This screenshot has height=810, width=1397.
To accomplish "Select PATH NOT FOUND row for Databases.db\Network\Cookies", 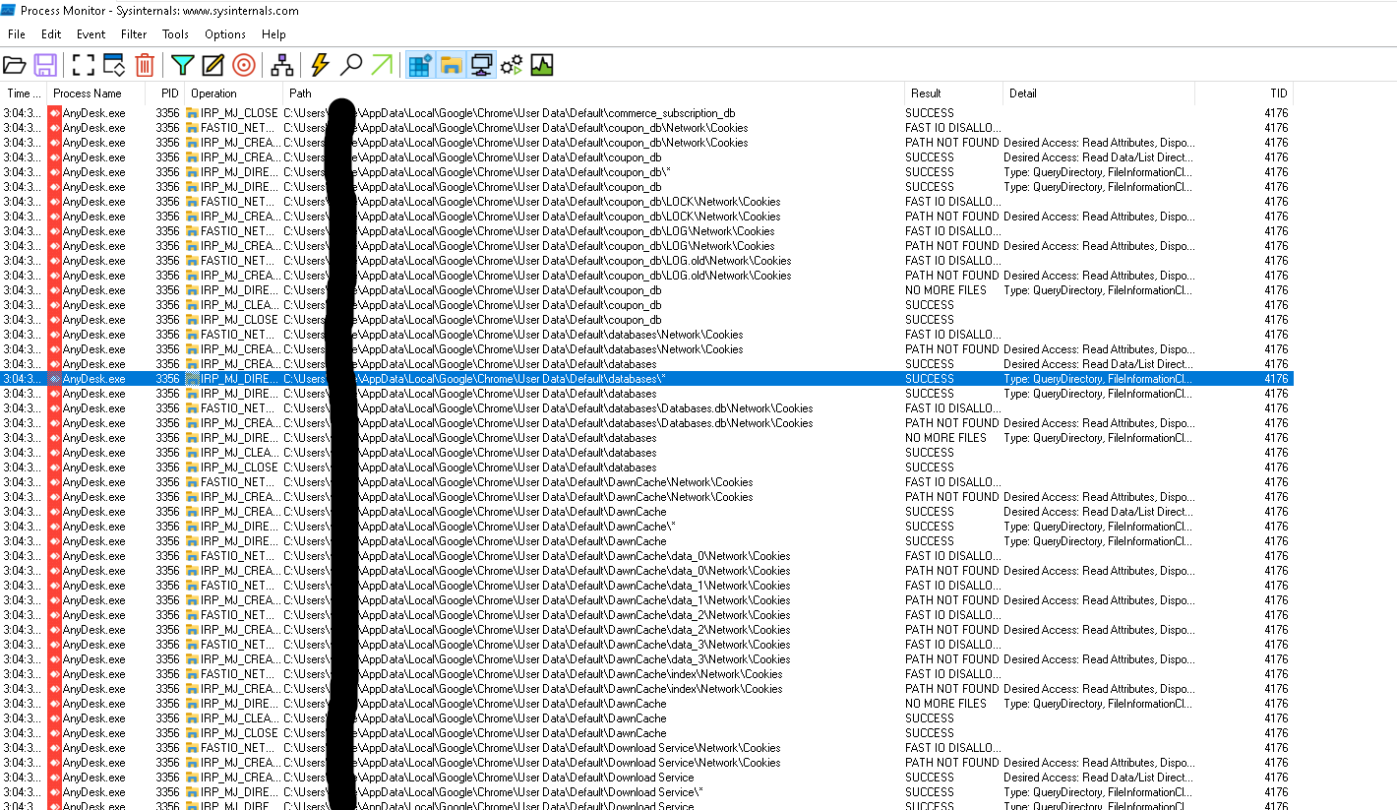I will click(x=646, y=423).
